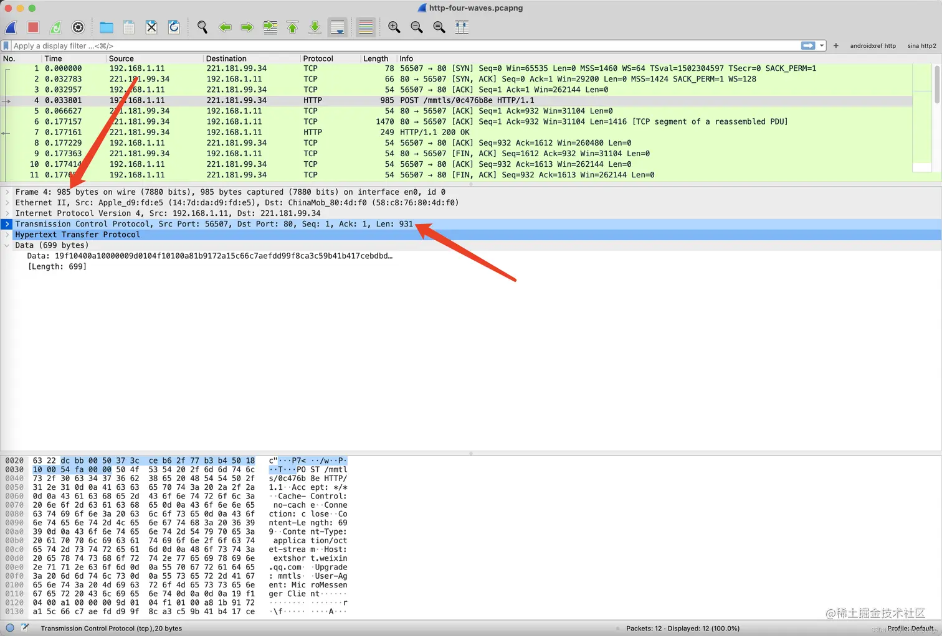The width and height of the screenshot is (942, 636).
Task: Apply display filter with arrow button
Action: pyautogui.click(x=808, y=45)
